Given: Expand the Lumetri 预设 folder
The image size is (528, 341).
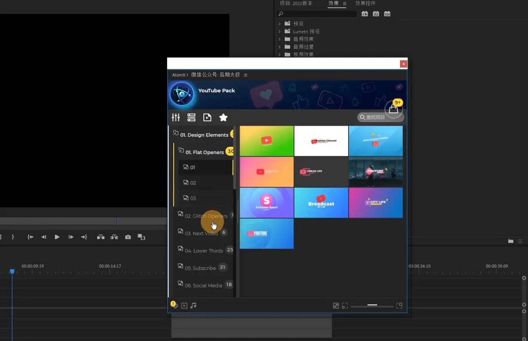Looking at the screenshot, I should coord(280,32).
